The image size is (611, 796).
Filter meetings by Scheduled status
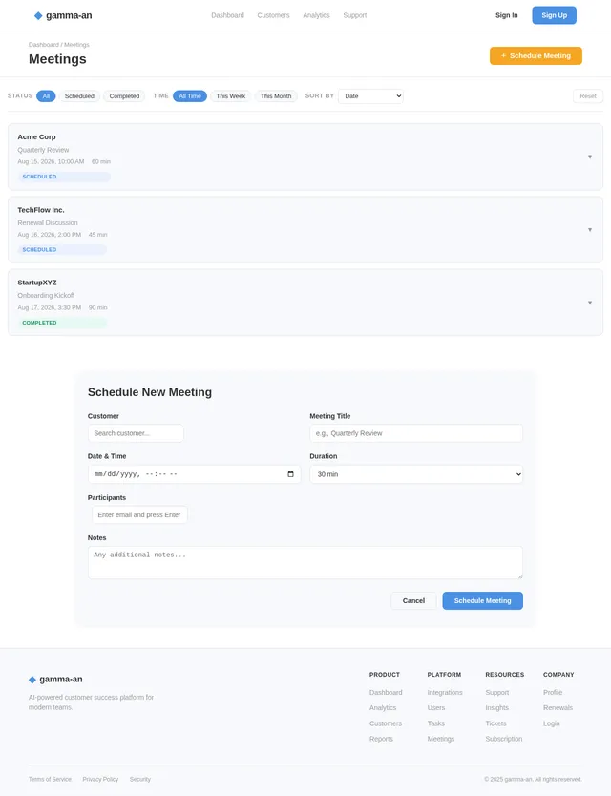pos(79,96)
